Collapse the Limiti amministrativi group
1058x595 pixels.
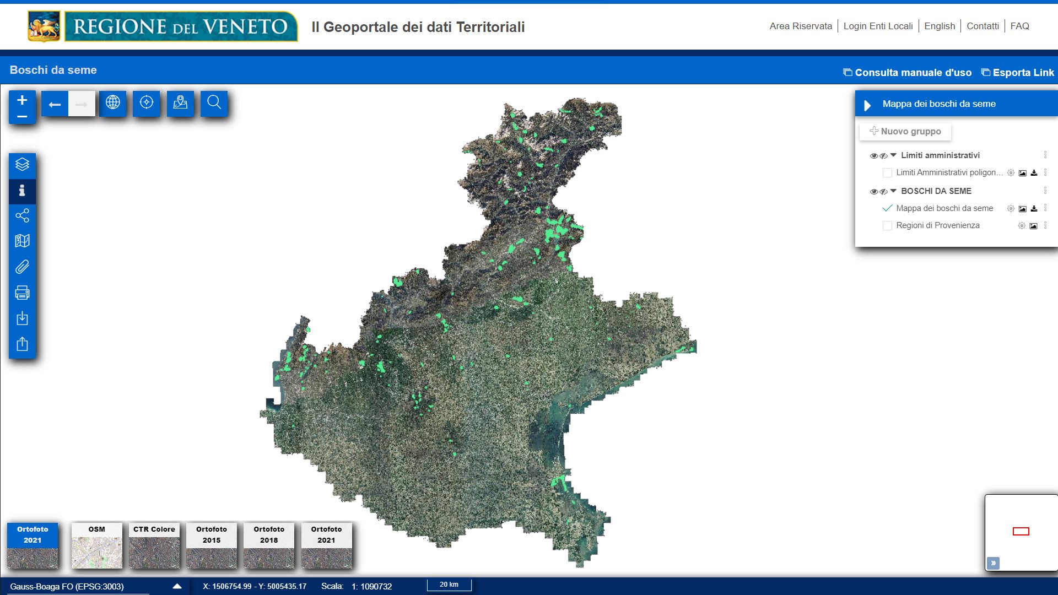click(893, 155)
